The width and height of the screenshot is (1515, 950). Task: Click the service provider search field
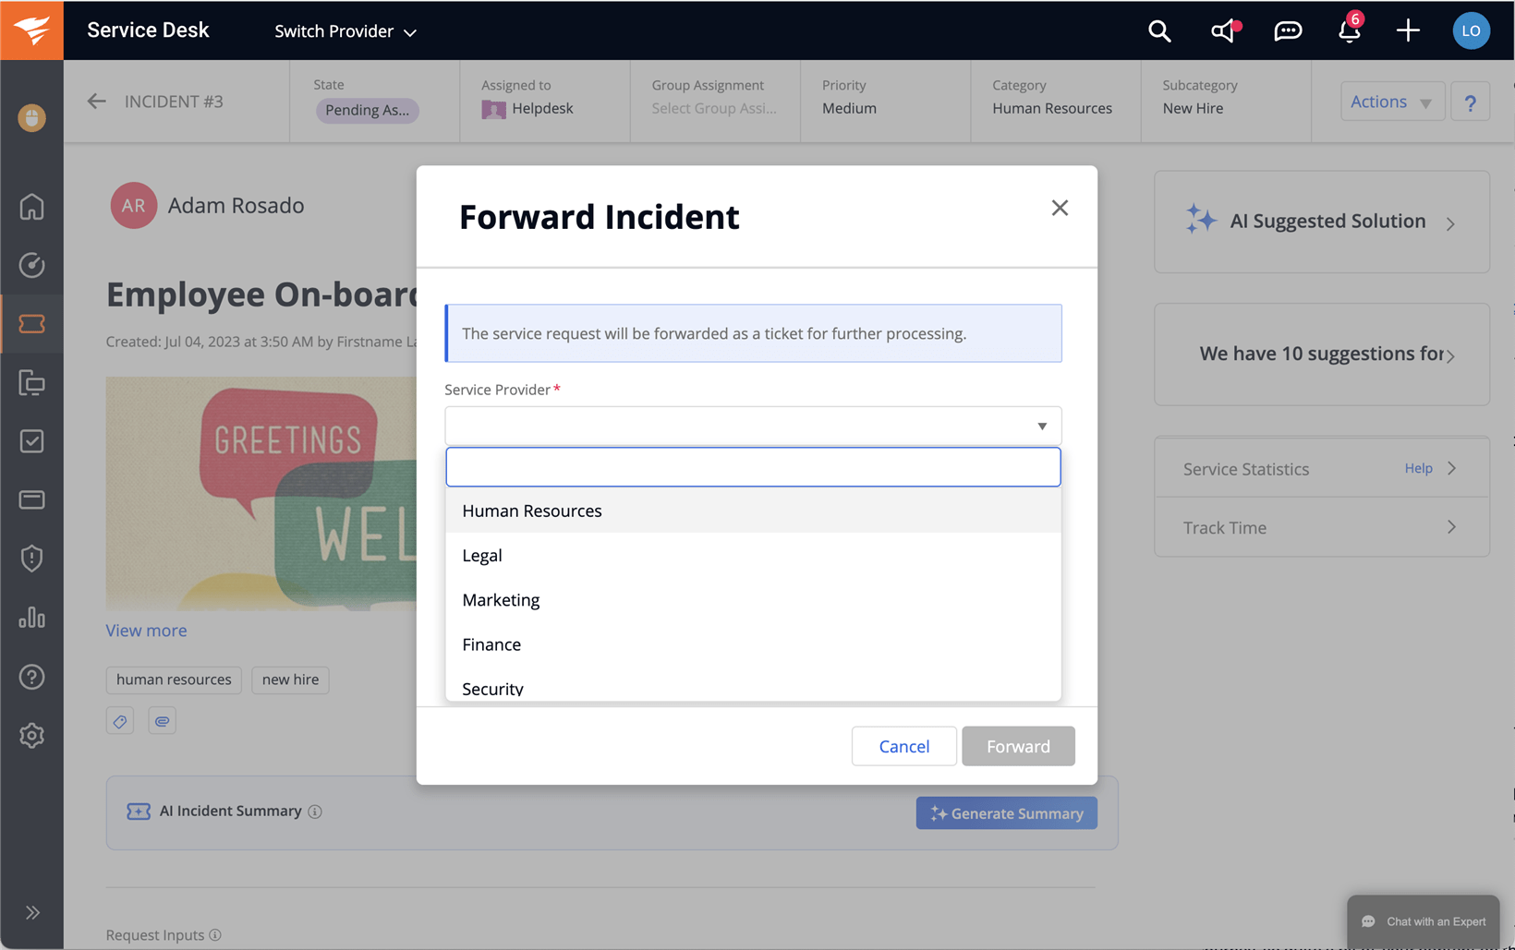pyautogui.click(x=753, y=467)
